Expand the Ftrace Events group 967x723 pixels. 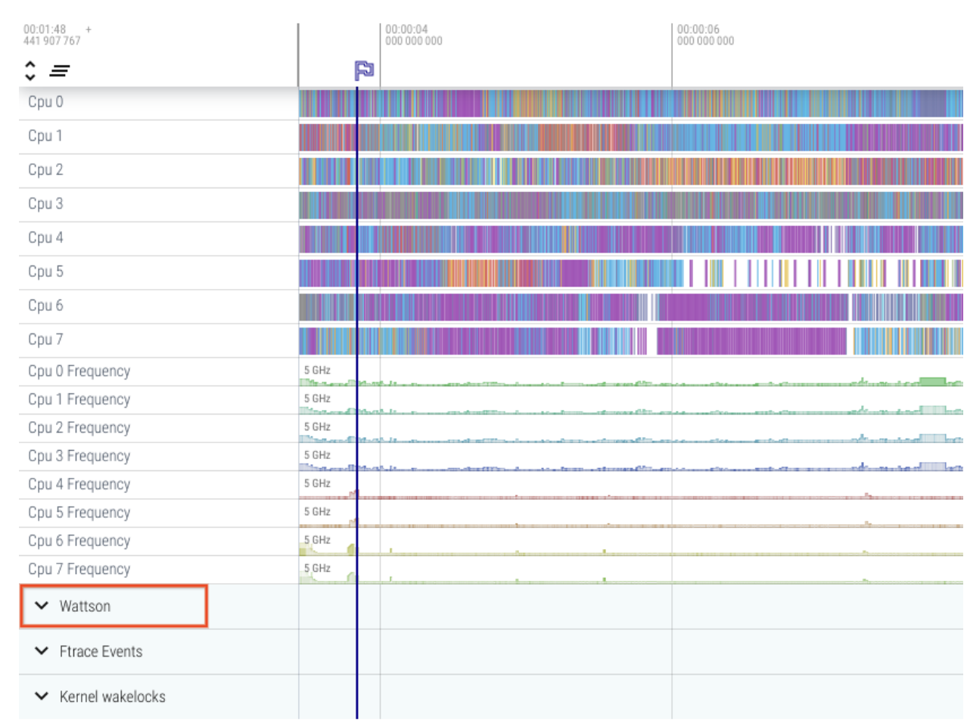click(x=101, y=652)
